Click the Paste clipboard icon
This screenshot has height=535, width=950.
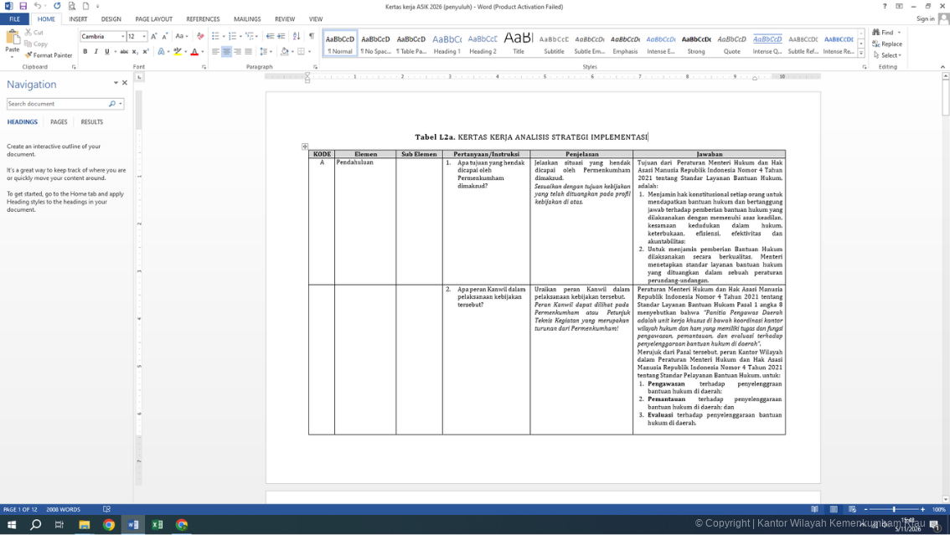pyautogui.click(x=12, y=39)
